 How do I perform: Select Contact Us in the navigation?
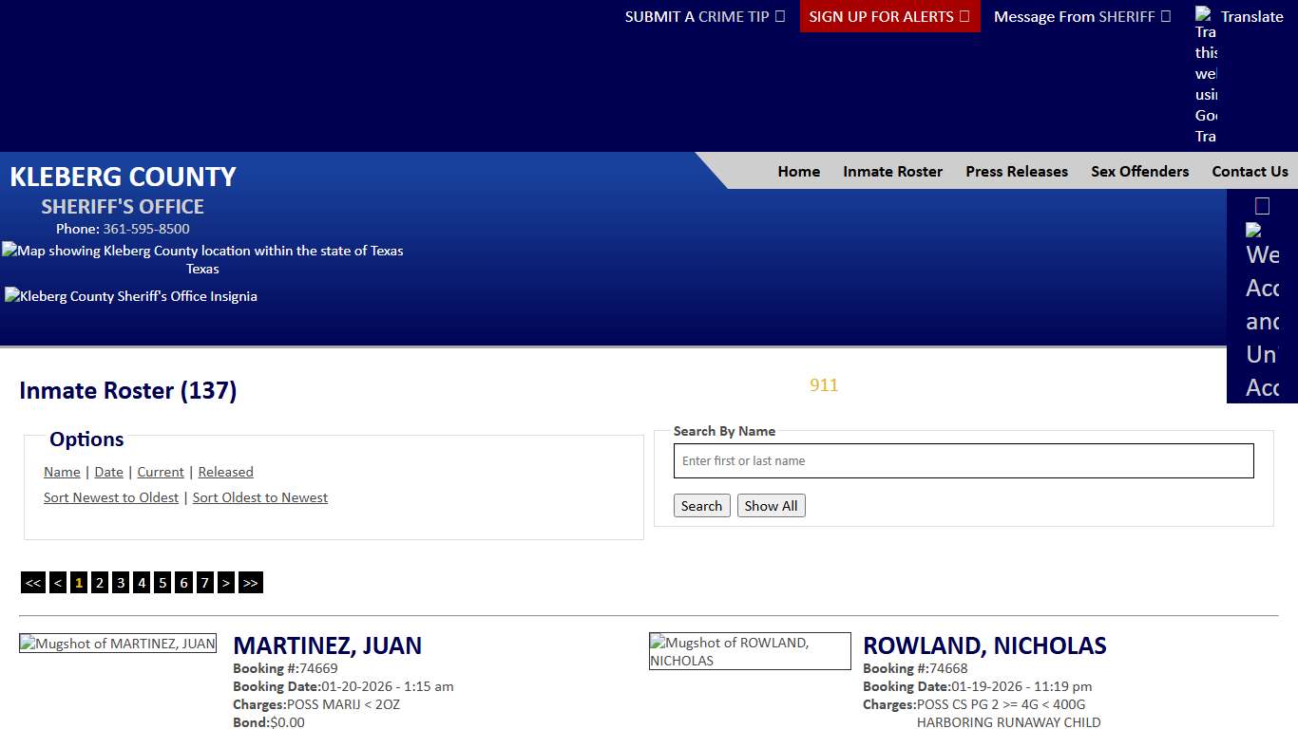point(1250,171)
